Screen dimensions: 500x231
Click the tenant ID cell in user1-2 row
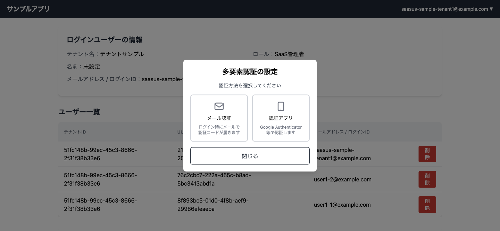101,179
